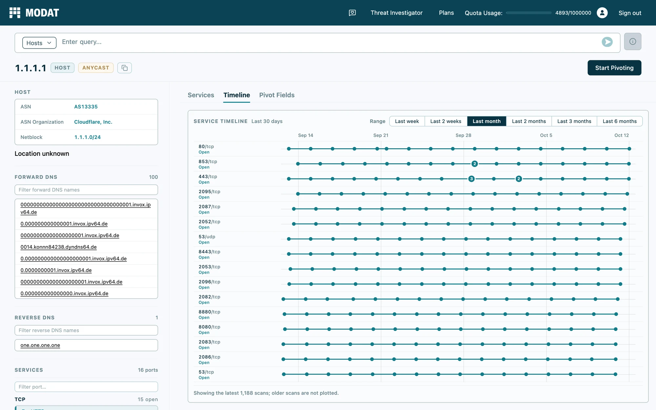Image resolution: width=656 pixels, height=410 pixels.
Task: Click the 2-scan cluster marker on 853/tcp
Action: (x=475, y=164)
